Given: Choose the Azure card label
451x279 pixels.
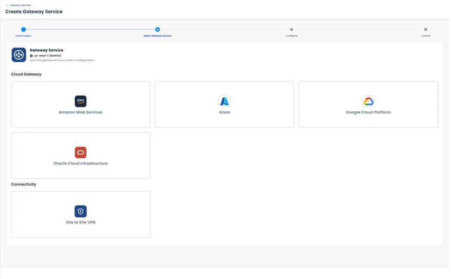Looking at the screenshot, I should click(224, 112).
